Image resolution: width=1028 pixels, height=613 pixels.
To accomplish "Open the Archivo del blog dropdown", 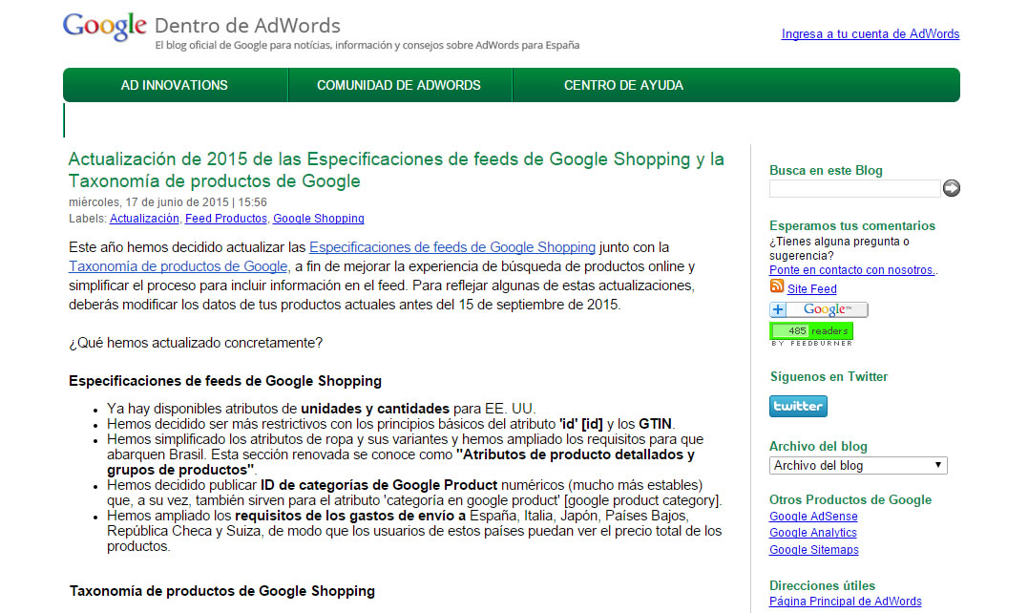I will [x=857, y=465].
